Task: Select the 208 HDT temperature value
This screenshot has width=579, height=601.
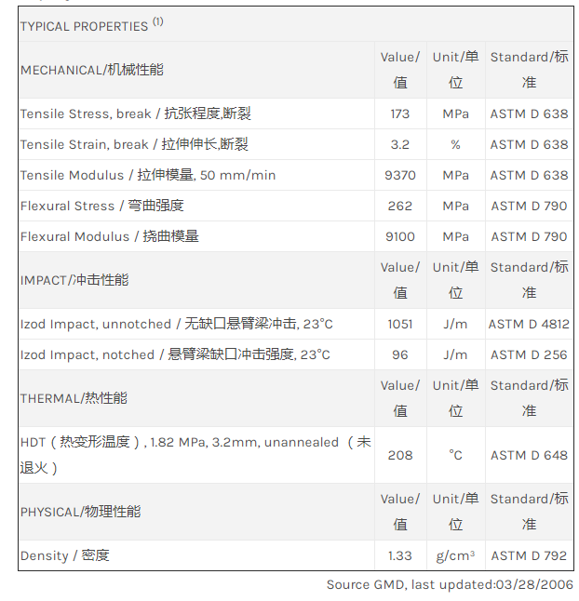Action: click(400, 455)
